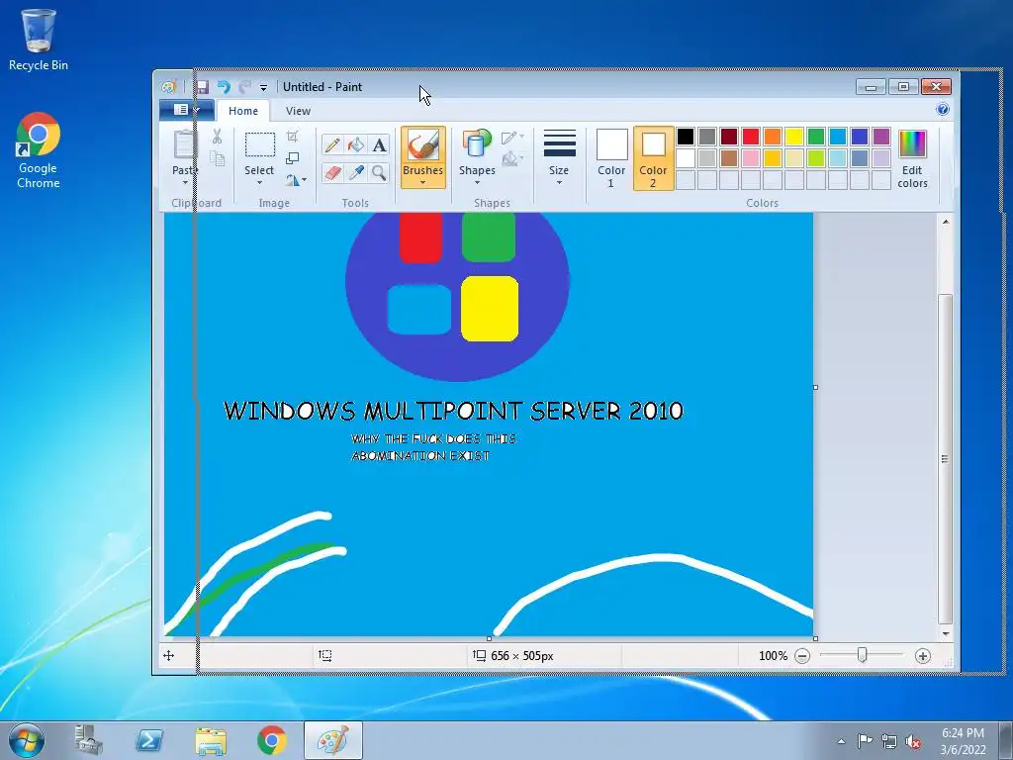
Task: Open the Windows Start orb
Action: tap(27, 740)
